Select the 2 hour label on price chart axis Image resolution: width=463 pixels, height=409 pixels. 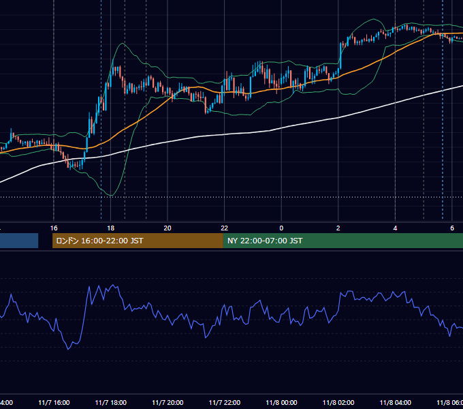338,228
